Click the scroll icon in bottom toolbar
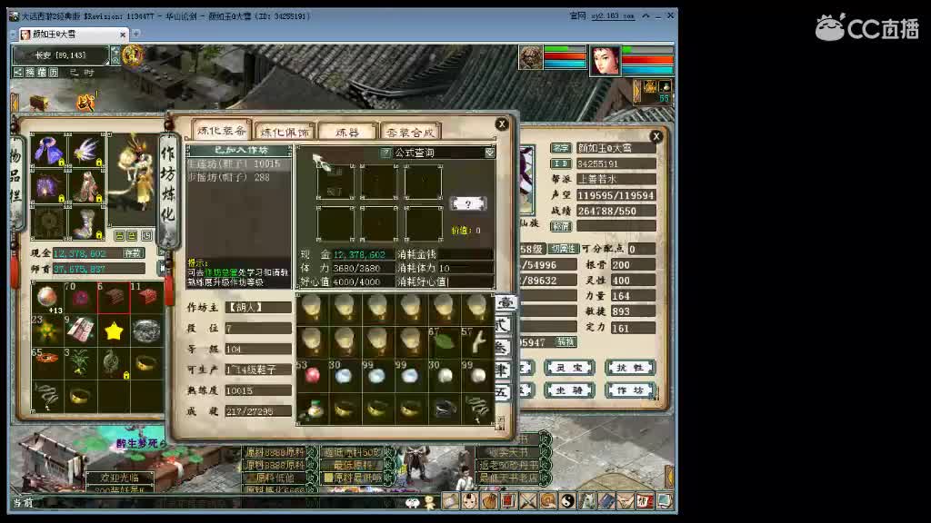Image resolution: width=931 pixels, height=523 pixels. 449,501
